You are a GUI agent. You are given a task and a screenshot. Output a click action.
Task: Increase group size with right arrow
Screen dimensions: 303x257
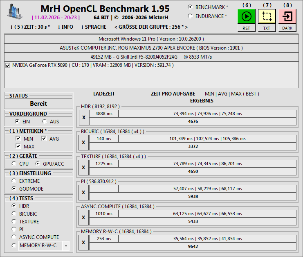pos(186,27)
